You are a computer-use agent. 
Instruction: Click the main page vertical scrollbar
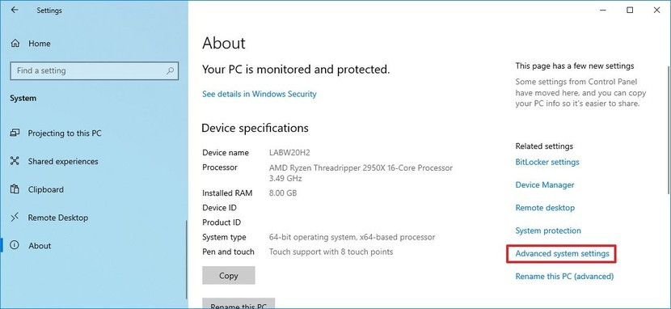pyautogui.click(x=669, y=129)
